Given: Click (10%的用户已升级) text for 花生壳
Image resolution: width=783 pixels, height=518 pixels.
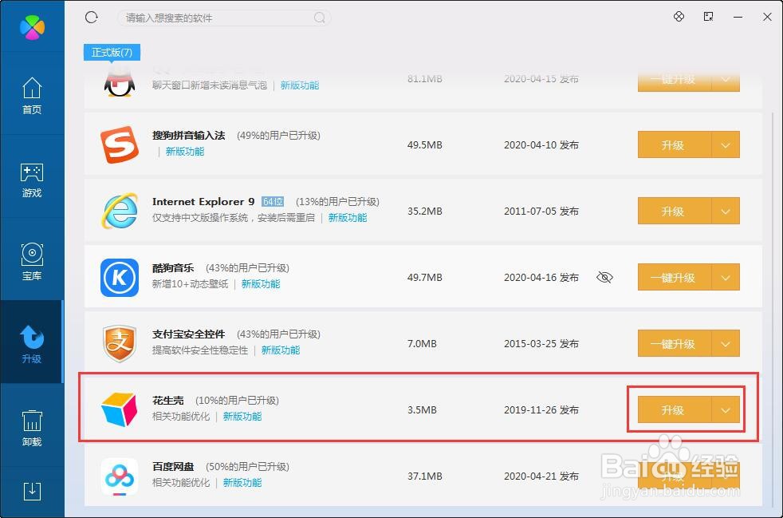Looking at the screenshot, I should tap(237, 401).
